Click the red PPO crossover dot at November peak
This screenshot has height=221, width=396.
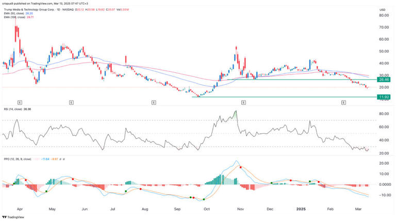pyautogui.click(x=240, y=167)
